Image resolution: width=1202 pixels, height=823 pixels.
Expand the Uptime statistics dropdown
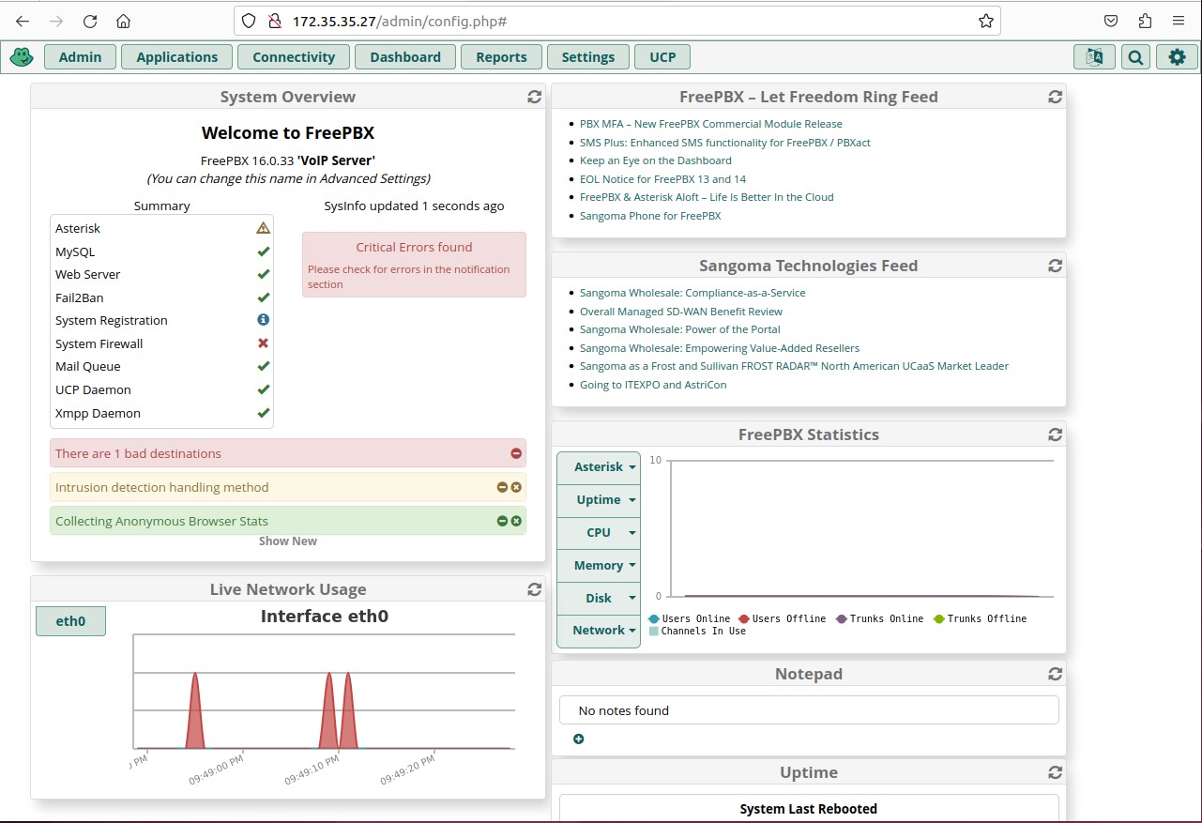point(599,499)
